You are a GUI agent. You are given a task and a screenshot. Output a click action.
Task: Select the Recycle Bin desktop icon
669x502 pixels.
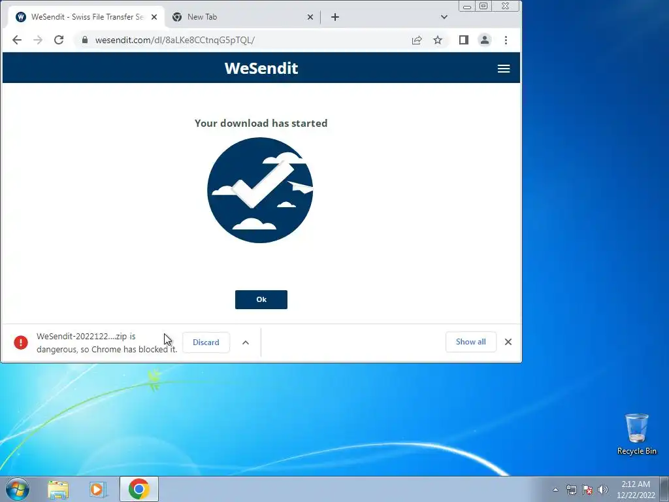click(636, 434)
